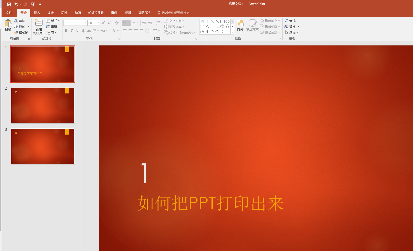Click the 新建幻灯片 new slide button
The image size is (413, 251).
point(38,27)
